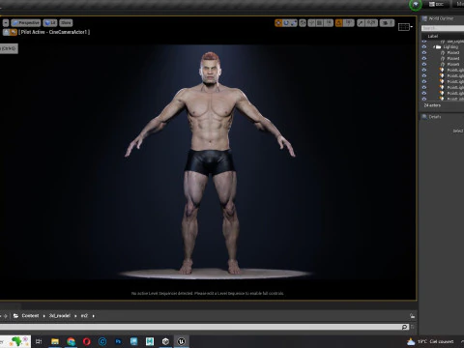Open the blue swirl browser taskbar icon
The width and height of the screenshot is (464, 348).
point(102,341)
